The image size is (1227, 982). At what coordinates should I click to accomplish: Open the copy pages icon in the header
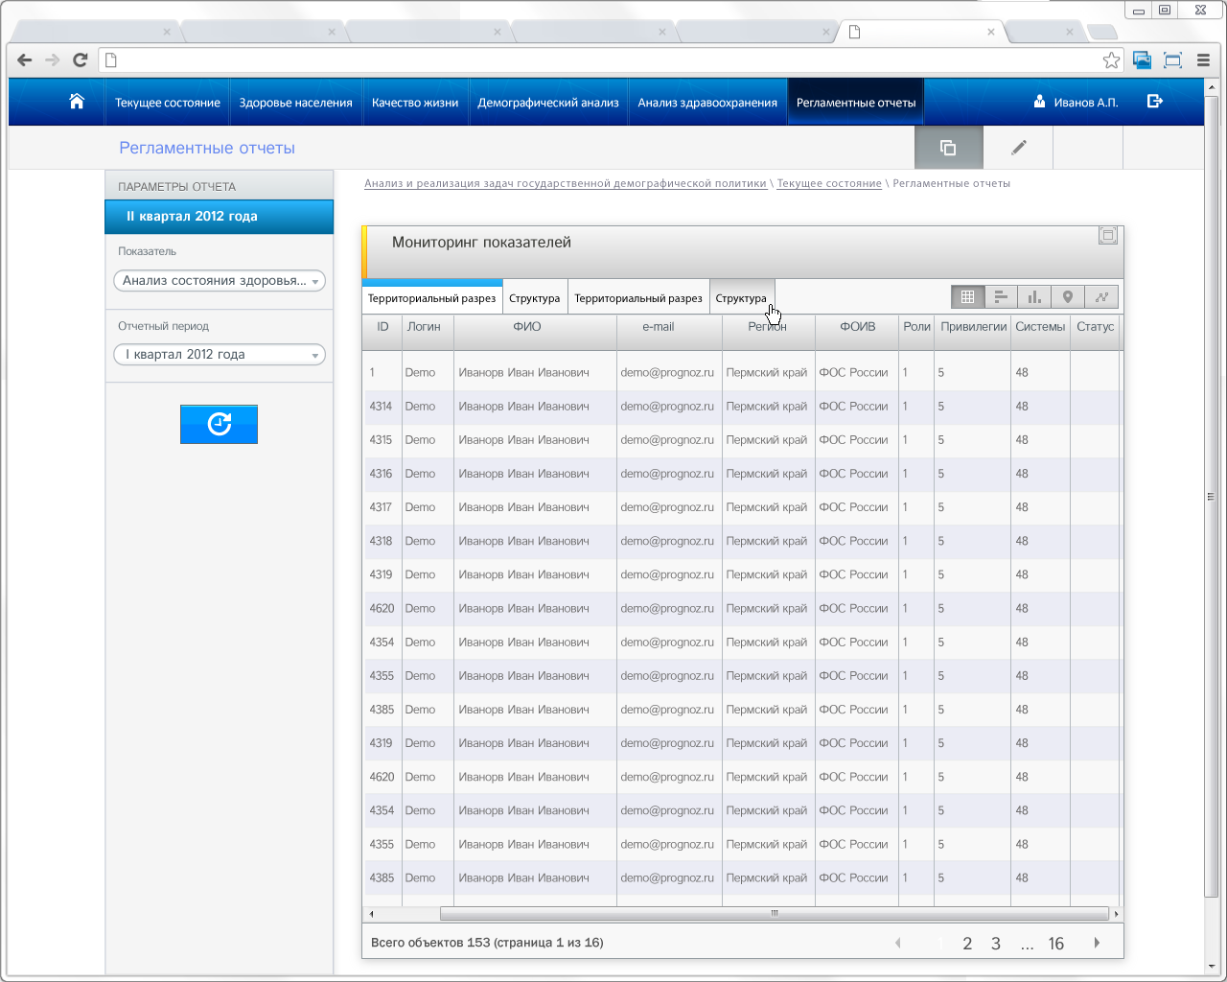click(948, 148)
